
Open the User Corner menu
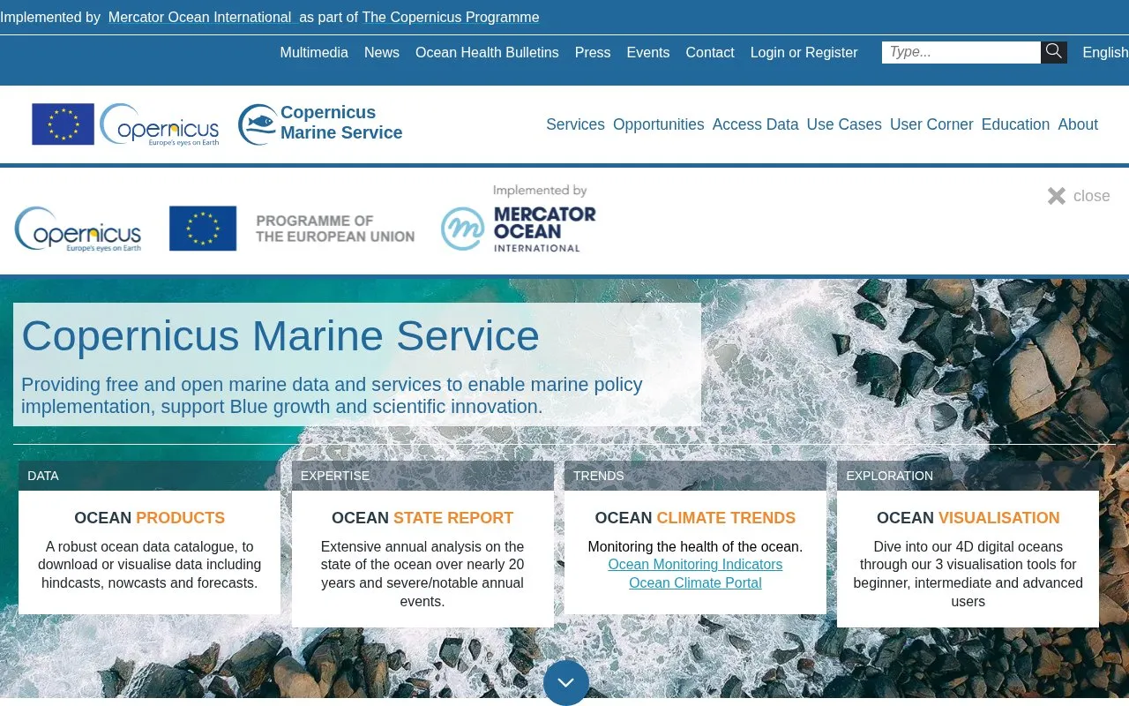point(931,124)
